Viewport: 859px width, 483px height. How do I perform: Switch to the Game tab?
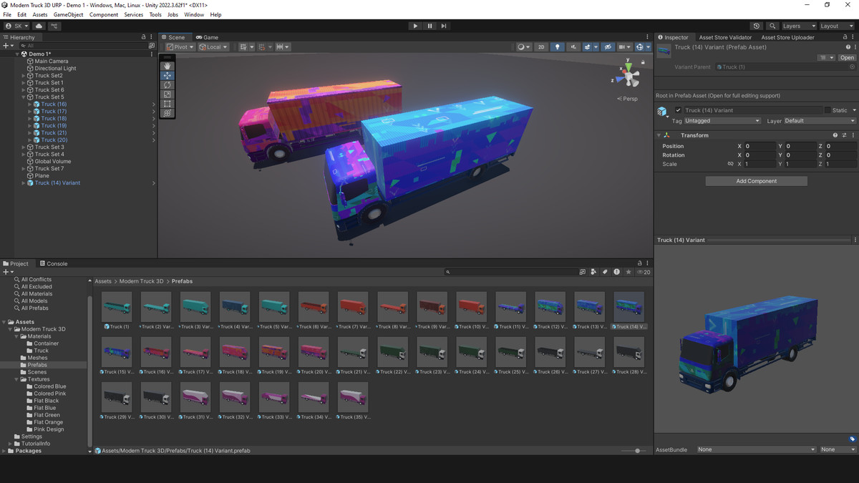[207, 37]
